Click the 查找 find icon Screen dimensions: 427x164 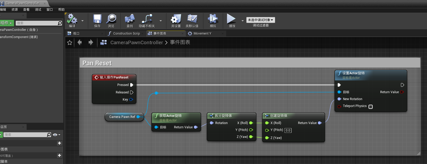[x=130, y=19]
